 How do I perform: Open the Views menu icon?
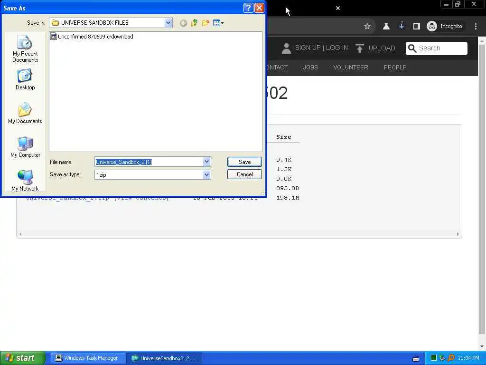(218, 23)
